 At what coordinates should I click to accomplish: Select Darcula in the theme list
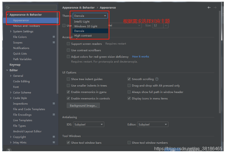90,31
